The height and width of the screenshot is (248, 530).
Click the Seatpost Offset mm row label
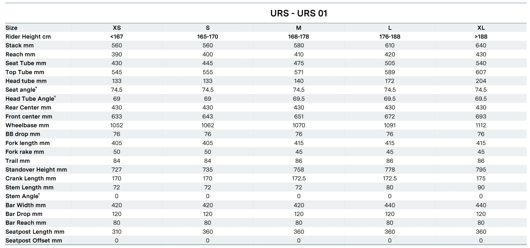(x=34, y=241)
